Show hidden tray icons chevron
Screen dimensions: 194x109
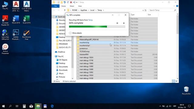point(160,106)
